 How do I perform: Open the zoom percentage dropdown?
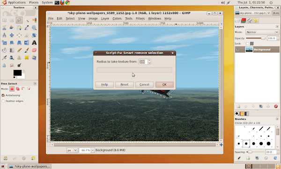[92, 150]
